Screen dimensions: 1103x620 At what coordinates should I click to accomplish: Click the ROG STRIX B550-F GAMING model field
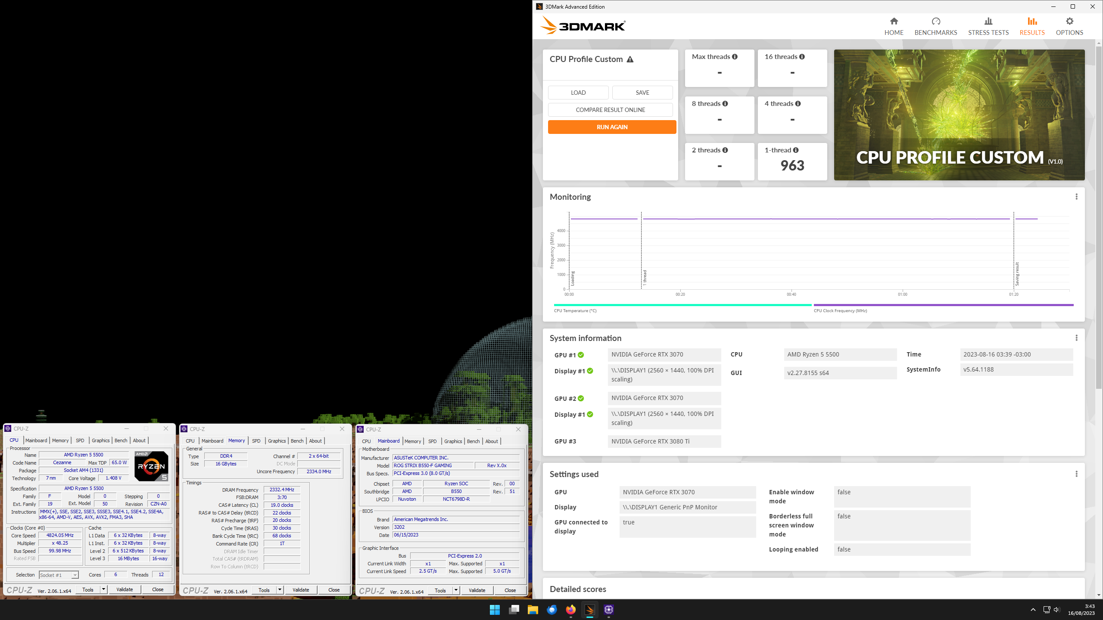[433, 465]
